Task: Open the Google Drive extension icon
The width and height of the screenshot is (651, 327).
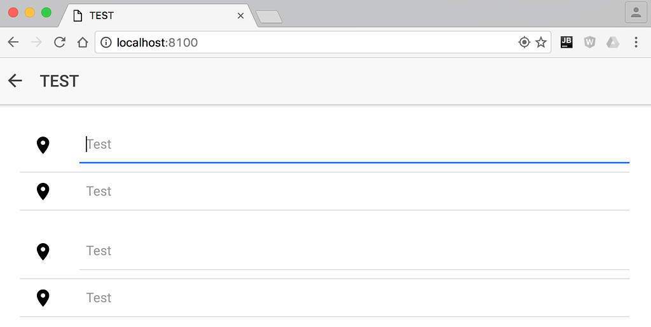Action: pyautogui.click(x=613, y=43)
